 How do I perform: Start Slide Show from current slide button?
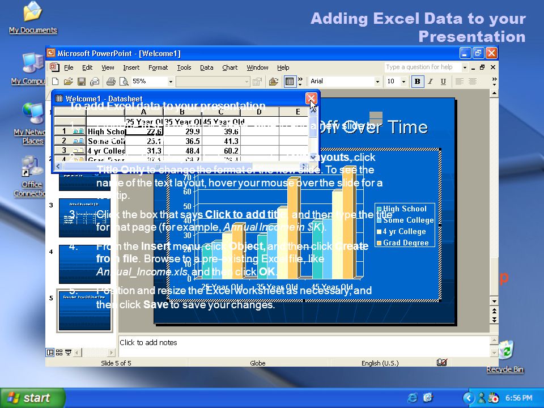pos(69,352)
